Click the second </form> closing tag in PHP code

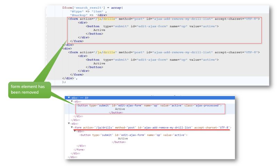[77, 74]
